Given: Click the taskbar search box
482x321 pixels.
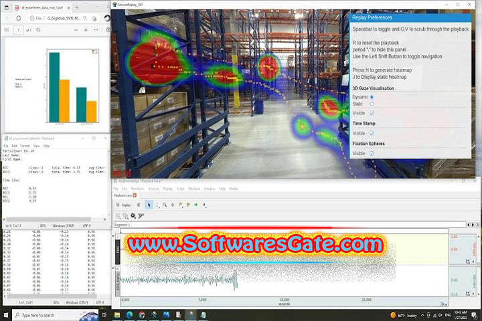Looking at the screenshot, I should [x=56, y=315].
